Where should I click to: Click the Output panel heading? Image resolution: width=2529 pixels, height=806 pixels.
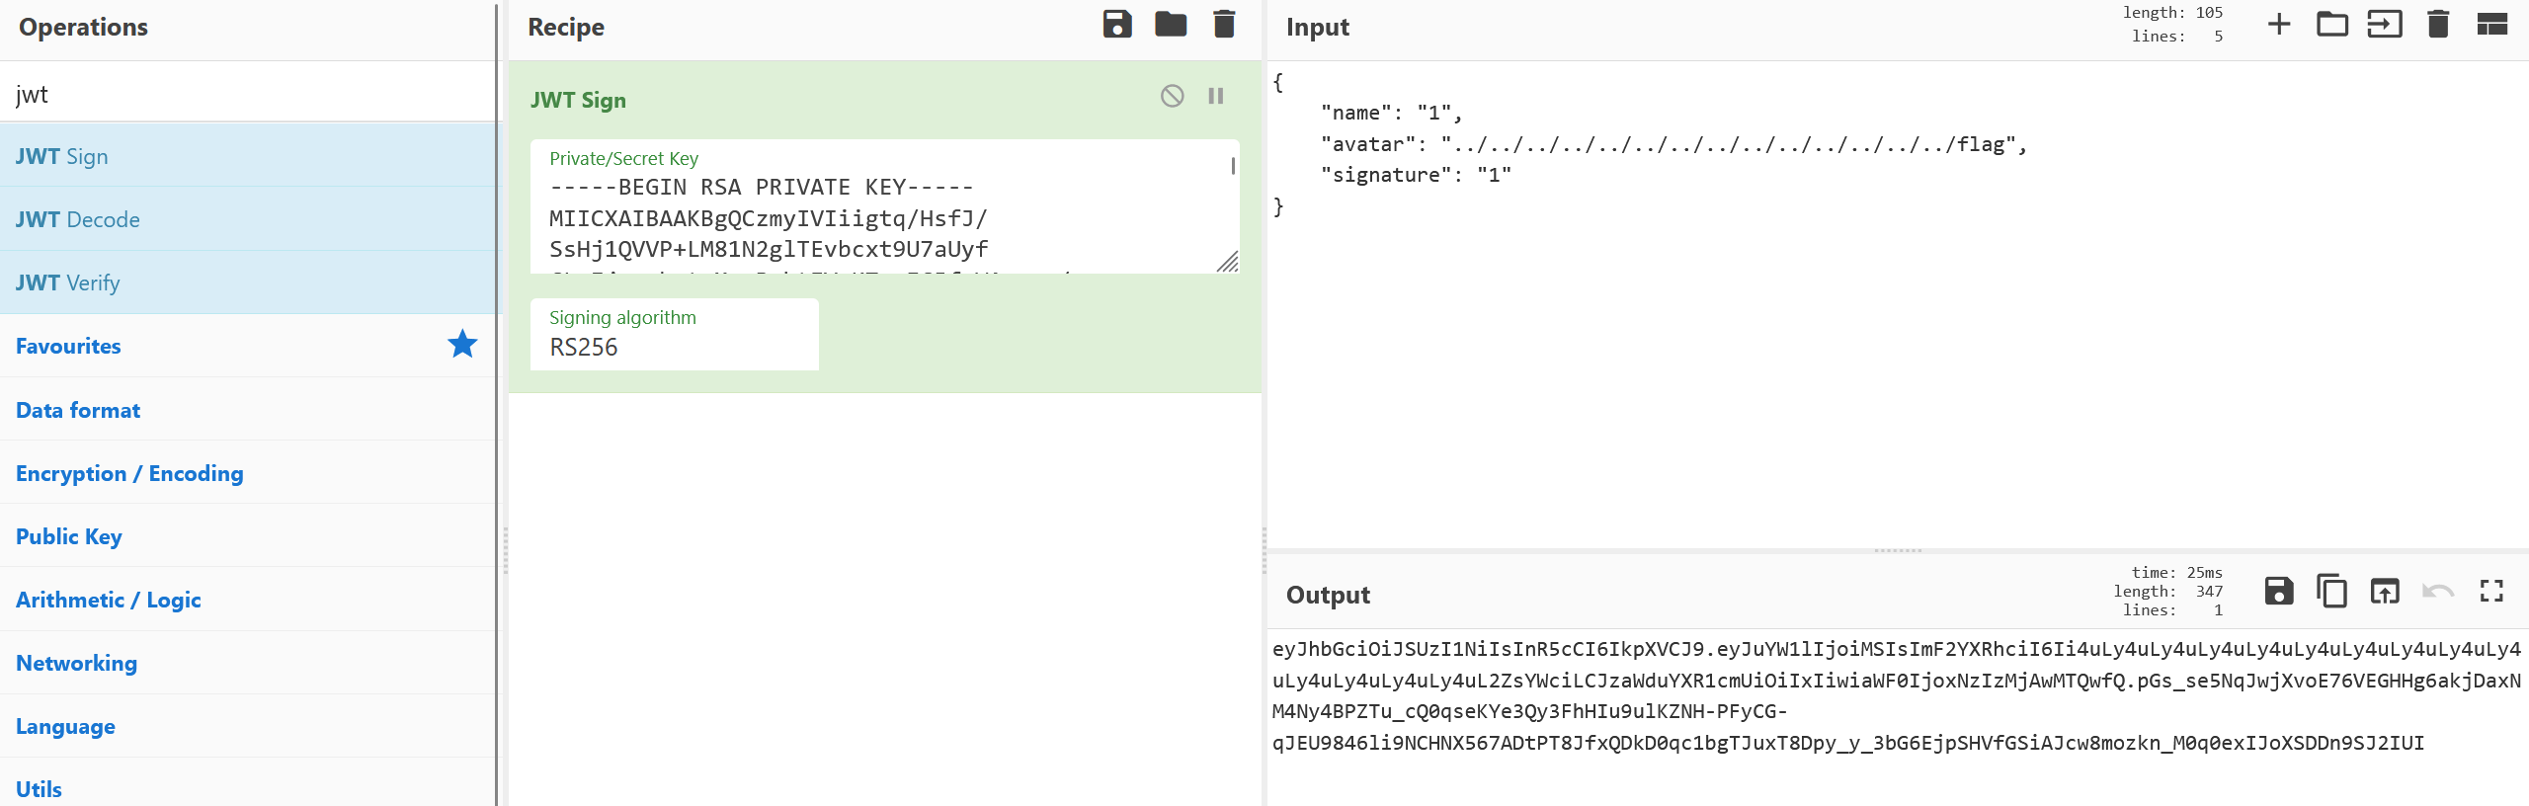[x=1328, y=595]
